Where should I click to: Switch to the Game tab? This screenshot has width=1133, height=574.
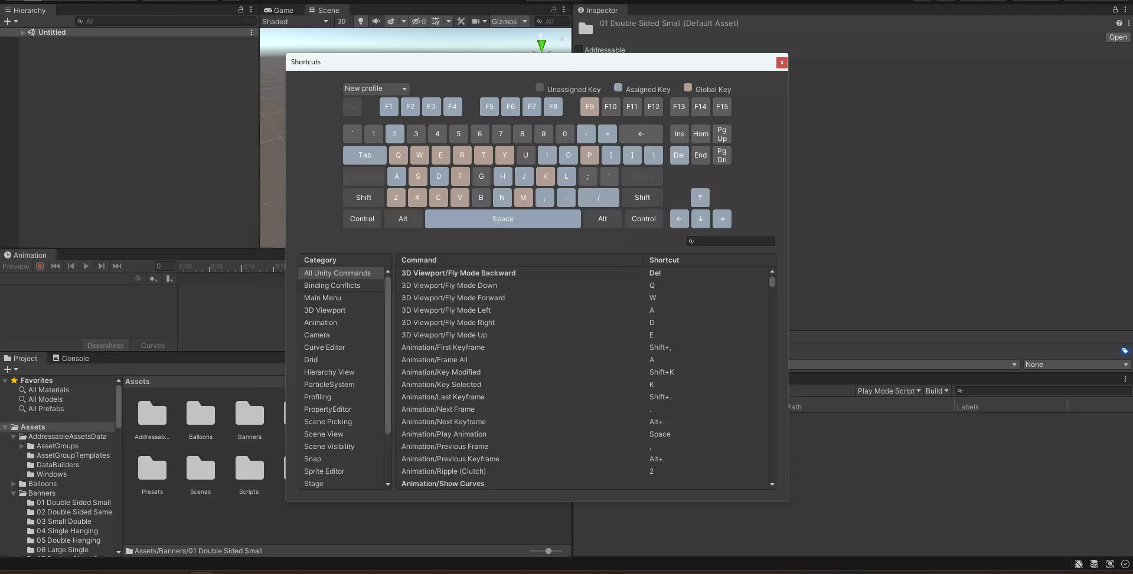279,10
